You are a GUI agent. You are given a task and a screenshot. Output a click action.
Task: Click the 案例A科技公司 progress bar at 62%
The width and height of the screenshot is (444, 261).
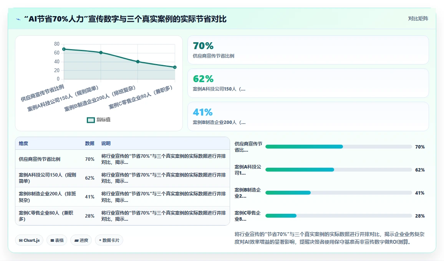(339, 170)
